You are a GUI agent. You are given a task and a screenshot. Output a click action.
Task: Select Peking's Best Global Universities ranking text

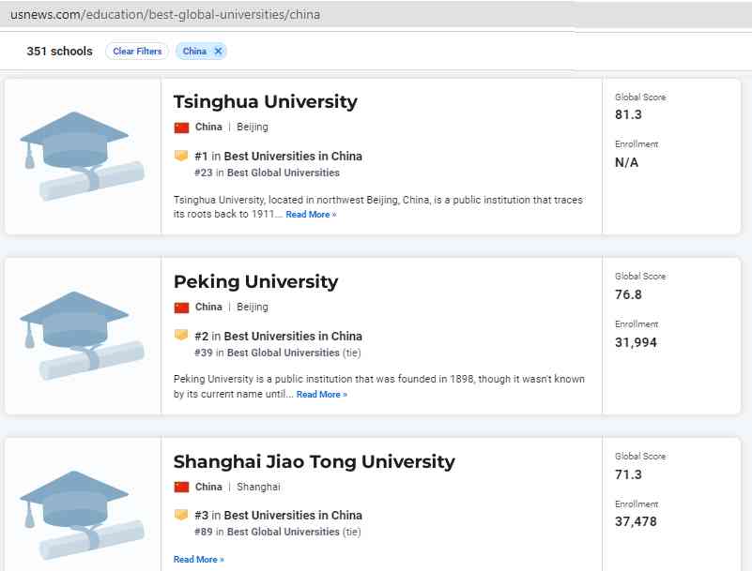[x=283, y=353]
